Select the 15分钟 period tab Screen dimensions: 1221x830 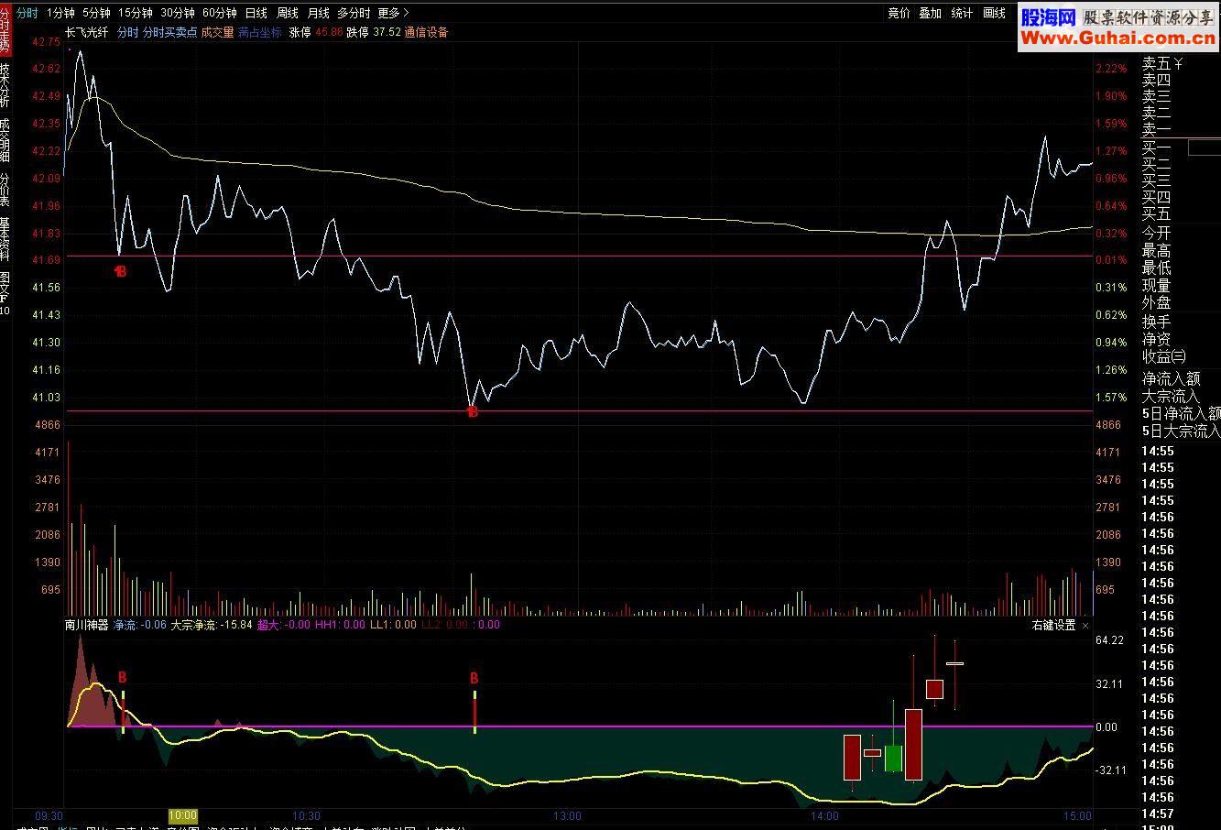[x=136, y=13]
